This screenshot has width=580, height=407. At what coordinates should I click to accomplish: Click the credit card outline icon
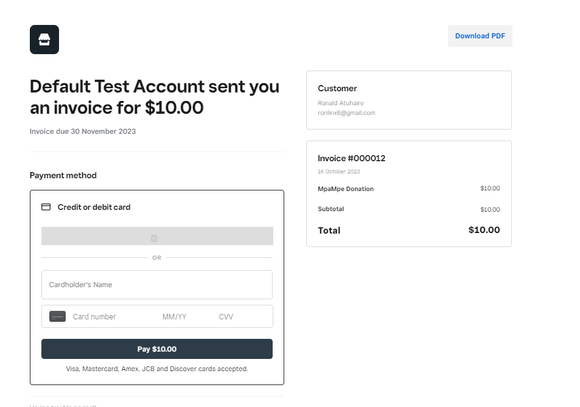pyautogui.click(x=46, y=207)
